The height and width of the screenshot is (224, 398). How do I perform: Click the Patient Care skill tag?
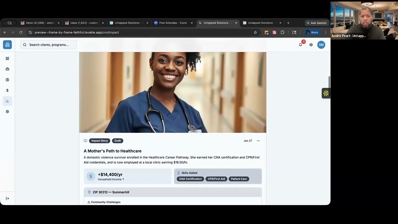tap(239, 179)
